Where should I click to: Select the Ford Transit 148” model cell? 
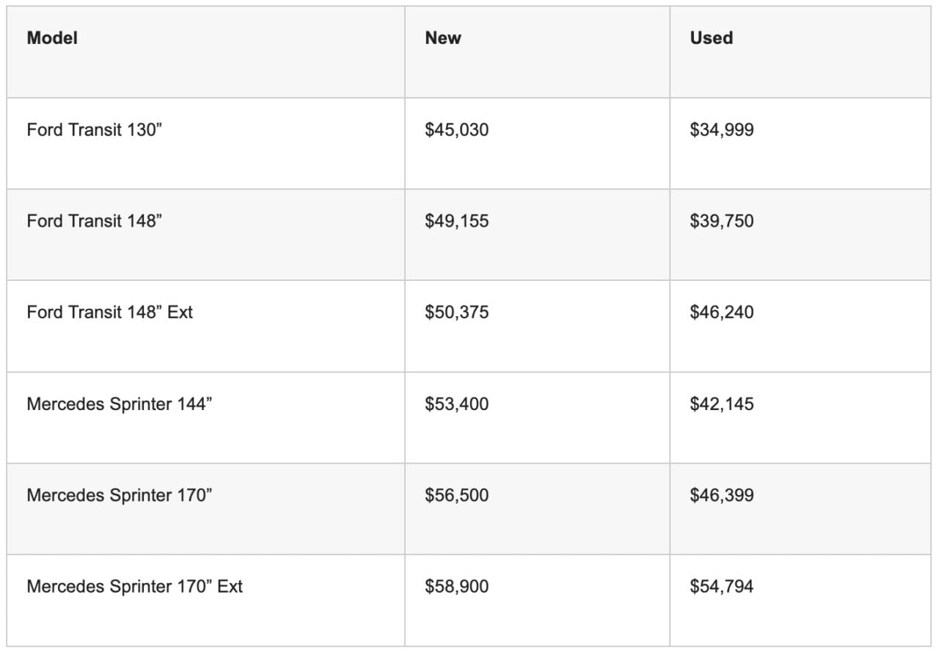pos(94,221)
